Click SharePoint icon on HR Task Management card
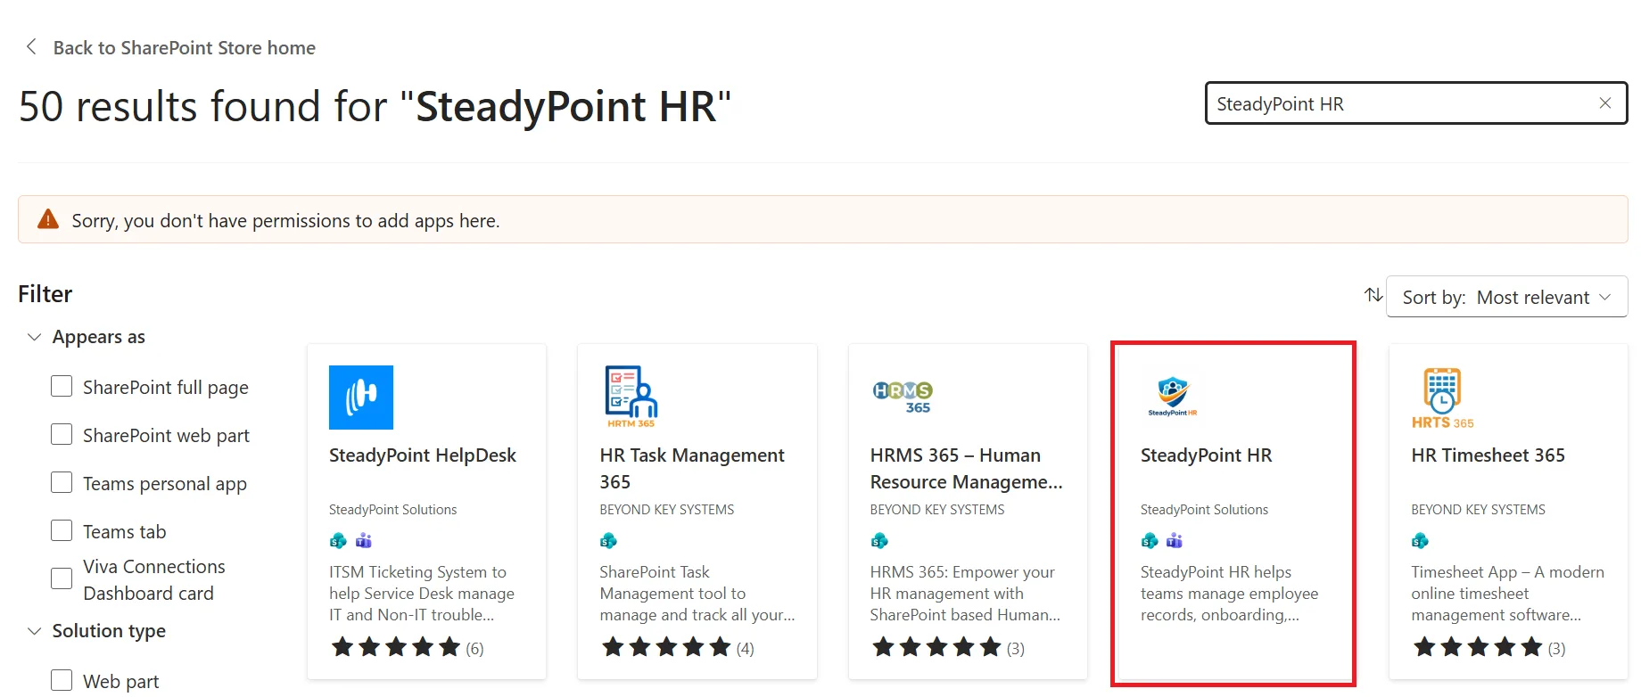1641x697 pixels. pos(608,540)
